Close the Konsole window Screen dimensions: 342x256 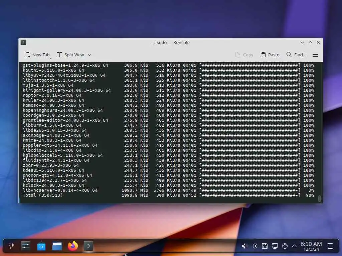[x=318, y=42]
